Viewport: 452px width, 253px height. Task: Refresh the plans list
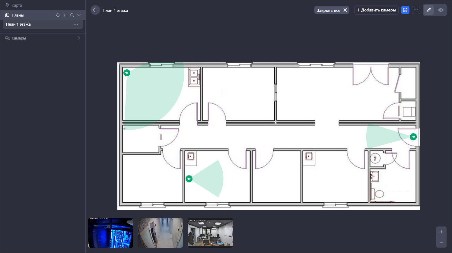pos(58,15)
